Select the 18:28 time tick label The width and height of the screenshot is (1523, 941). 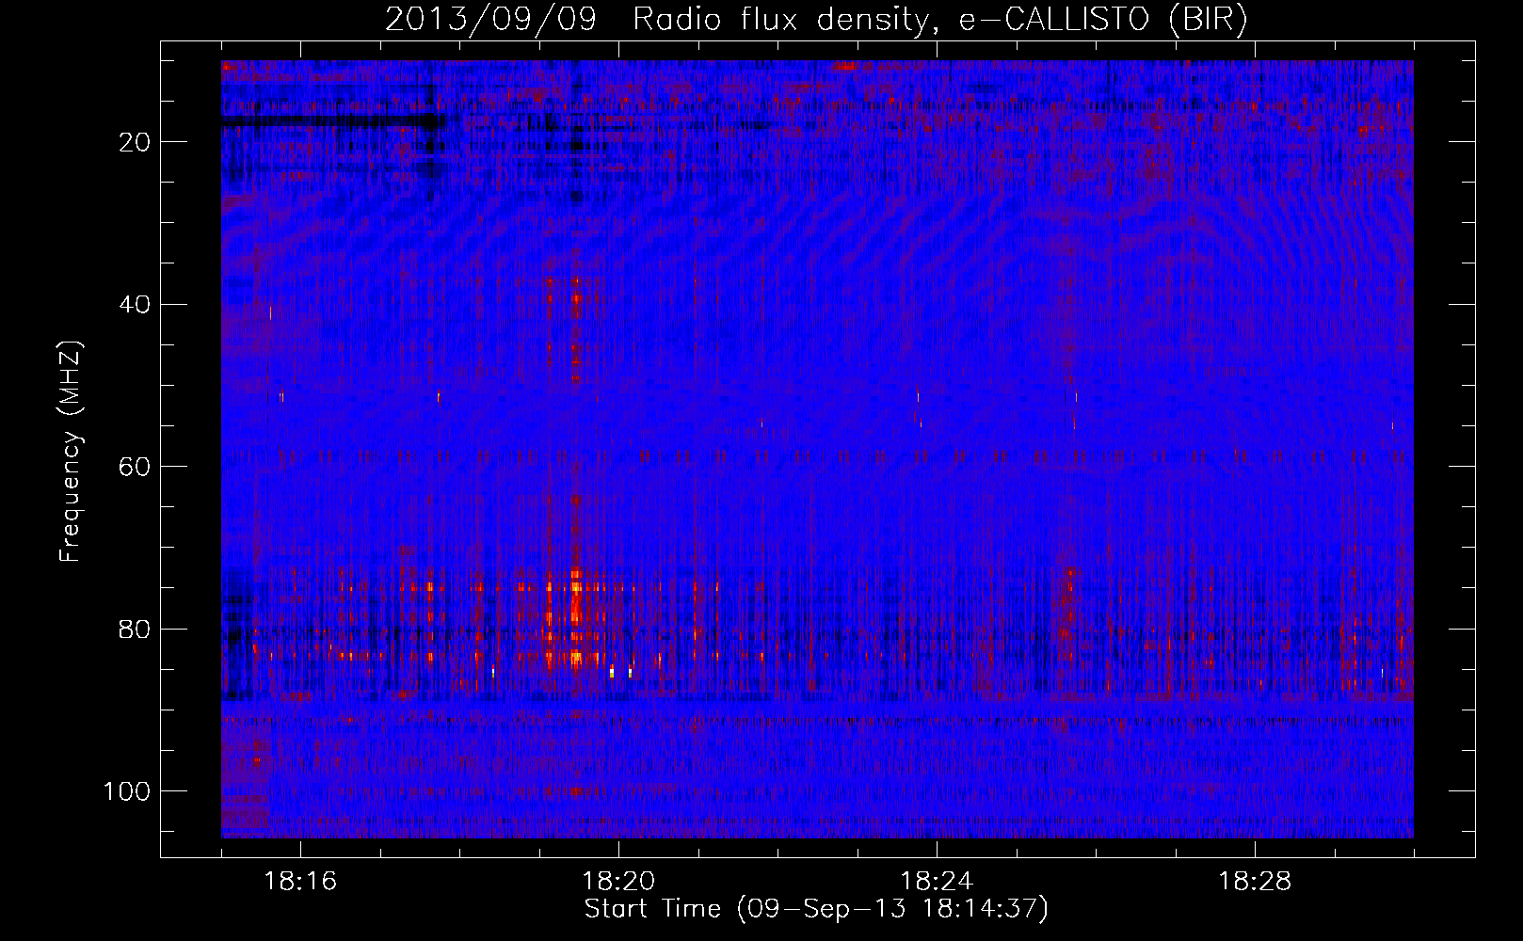[x=1255, y=882]
